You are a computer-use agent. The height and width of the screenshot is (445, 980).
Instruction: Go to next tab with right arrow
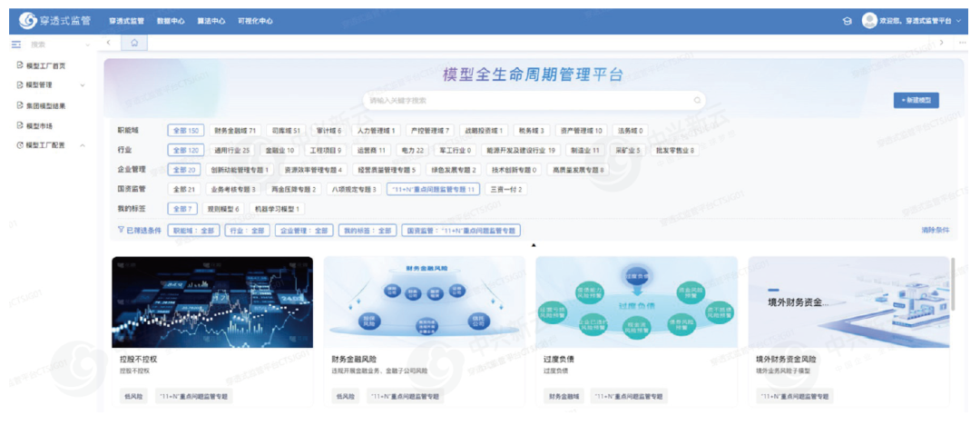(942, 43)
